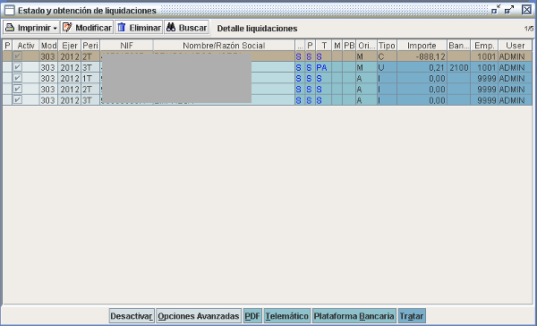The height and width of the screenshot is (326, 537).
Task: Open Plataforma Bancaria
Action: [x=354, y=316]
